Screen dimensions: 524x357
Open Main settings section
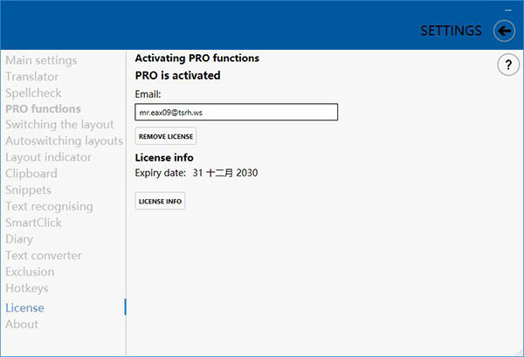(x=53, y=60)
